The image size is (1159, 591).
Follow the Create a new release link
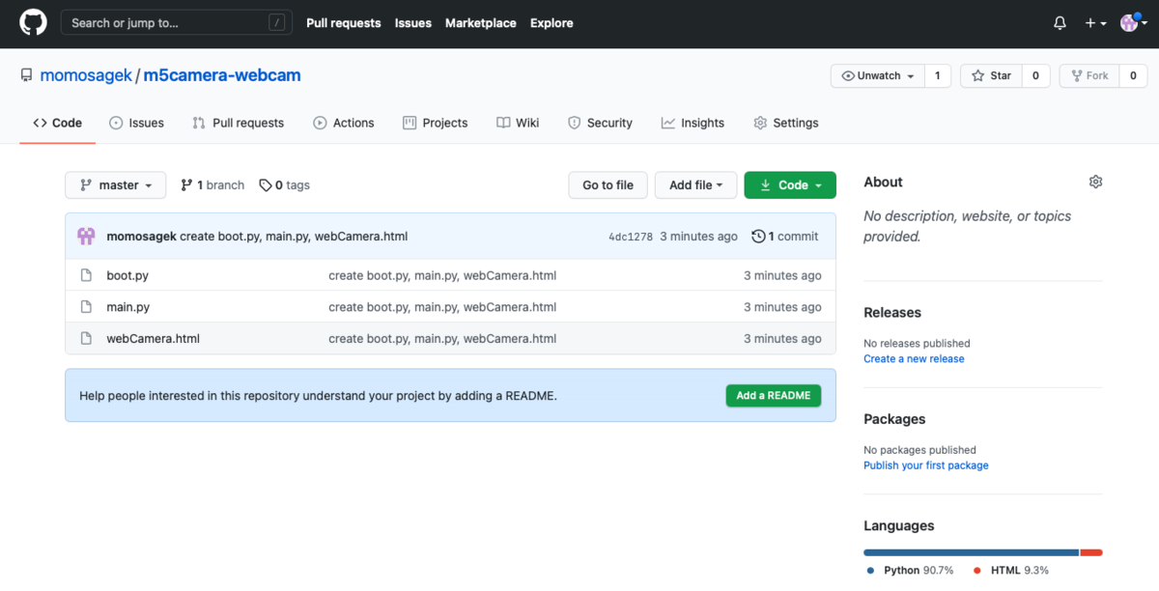coord(914,358)
